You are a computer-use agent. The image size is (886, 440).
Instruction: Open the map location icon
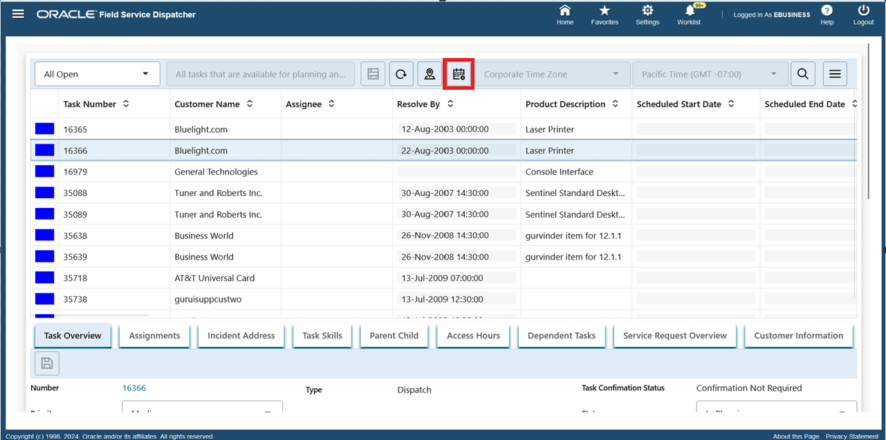[430, 74]
